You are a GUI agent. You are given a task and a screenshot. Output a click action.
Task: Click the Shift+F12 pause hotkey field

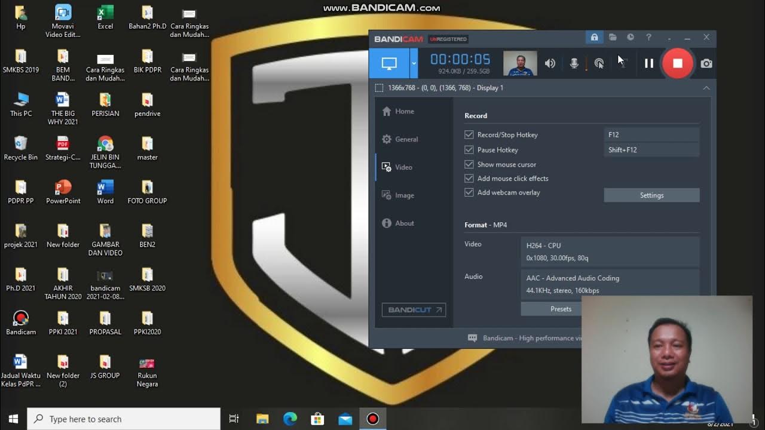(x=651, y=150)
